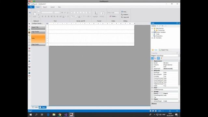Click Configure bands... button
Image resolution: width=208 pixels, height=117 pixels.
[x=37, y=23]
